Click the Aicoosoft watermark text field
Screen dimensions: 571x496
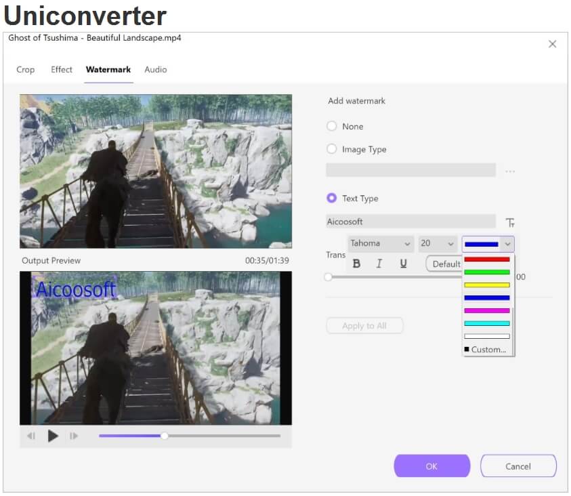coord(410,222)
